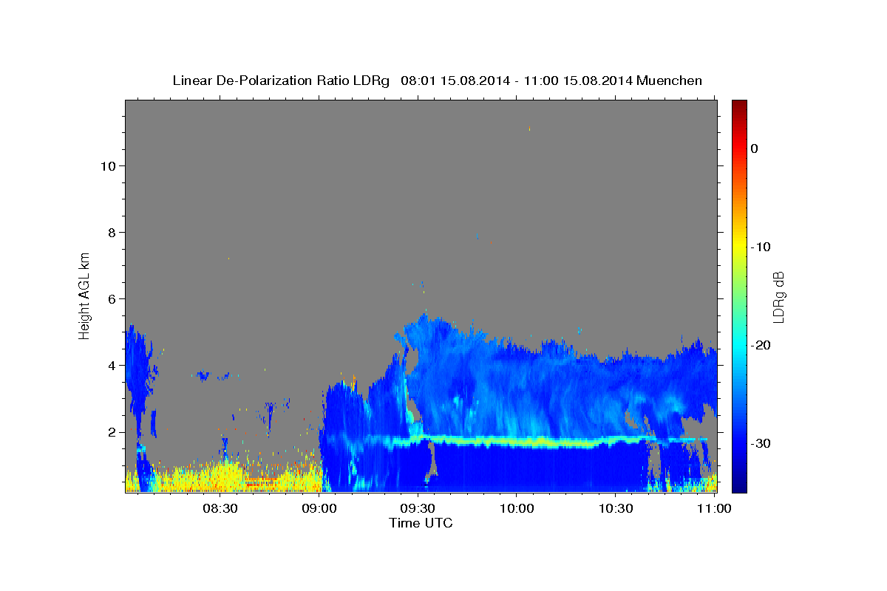887x591 pixels.
Task: Pick the dark red top of the colorbar
Action: (739, 105)
